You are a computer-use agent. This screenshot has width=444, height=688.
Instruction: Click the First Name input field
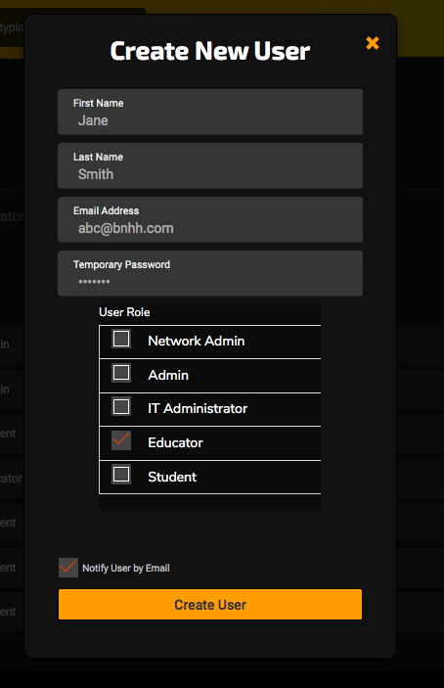coord(210,112)
